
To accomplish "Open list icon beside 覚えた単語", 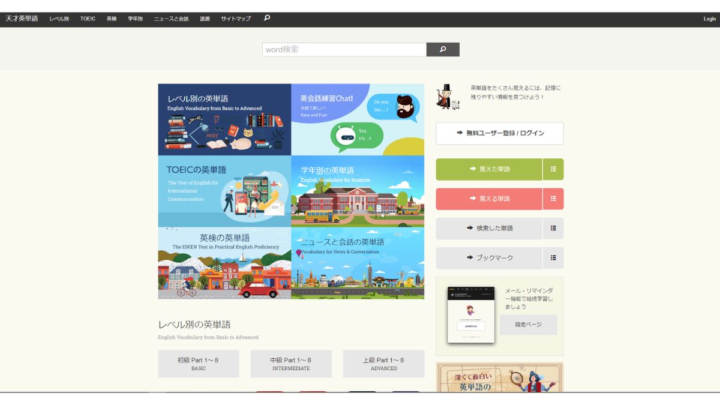I will [x=553, y=169].
